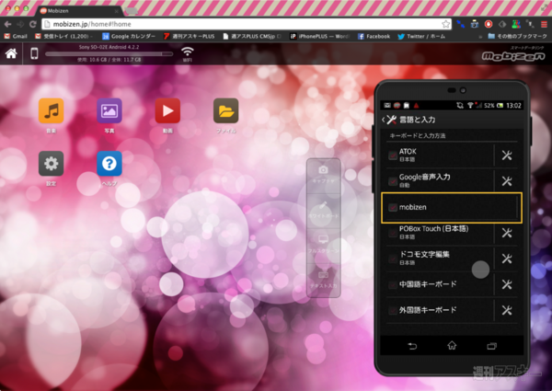Toggle the Google音声入力 checkbox
552x391 pixels.
coord(393,181)
